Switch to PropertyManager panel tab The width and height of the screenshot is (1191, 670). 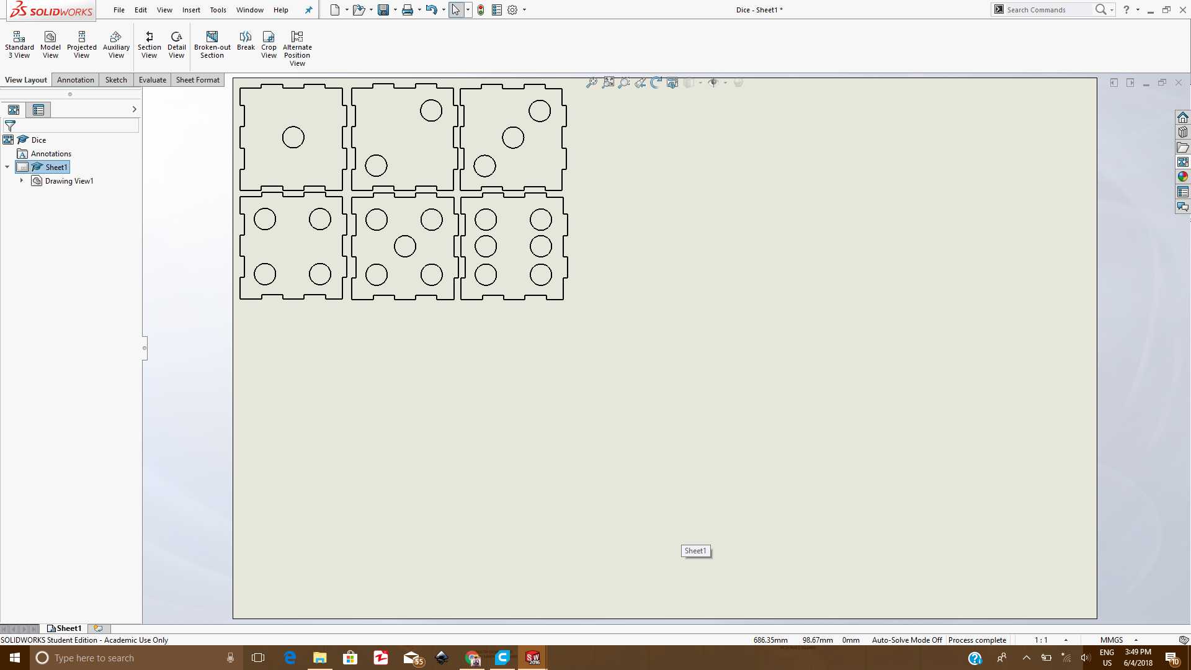[x=38, y=110]
